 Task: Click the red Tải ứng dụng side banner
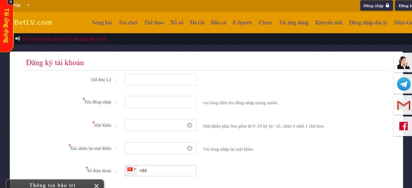click(7, 26)
